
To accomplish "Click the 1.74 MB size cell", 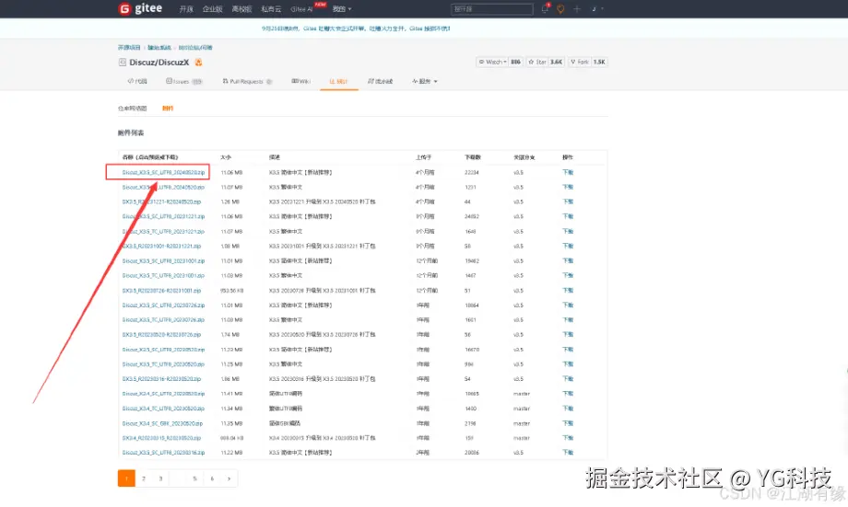I will tap(230, 335).
